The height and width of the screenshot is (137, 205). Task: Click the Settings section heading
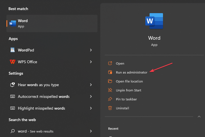point(16,73)
